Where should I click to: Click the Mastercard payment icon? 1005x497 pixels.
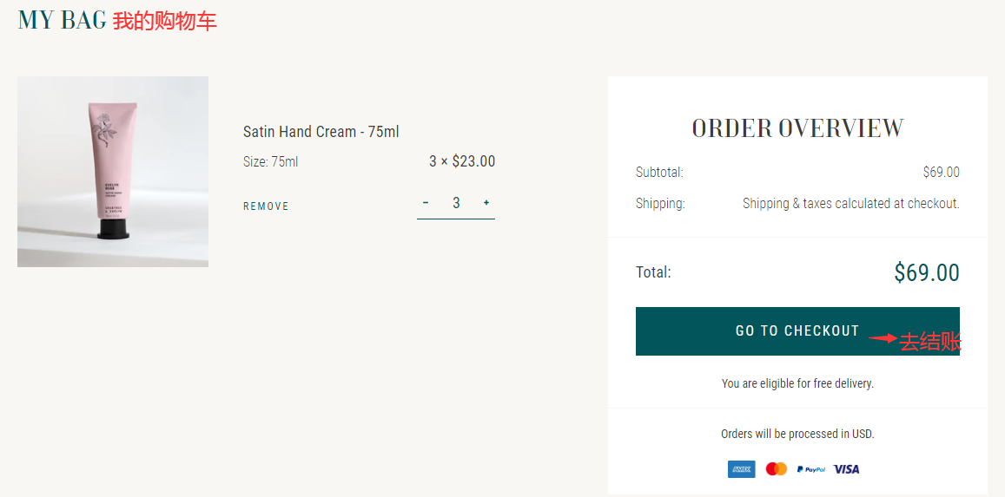point(777,469)
